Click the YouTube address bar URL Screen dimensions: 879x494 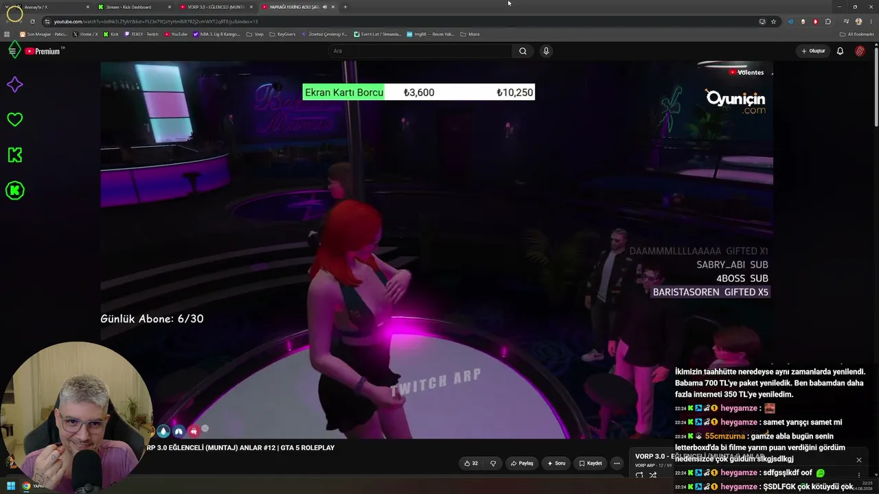point(155,21)
